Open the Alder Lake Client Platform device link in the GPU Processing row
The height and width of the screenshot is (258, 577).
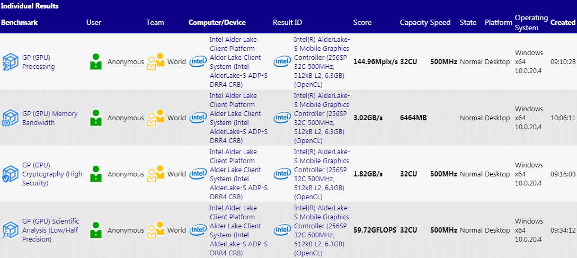point(238,62)
